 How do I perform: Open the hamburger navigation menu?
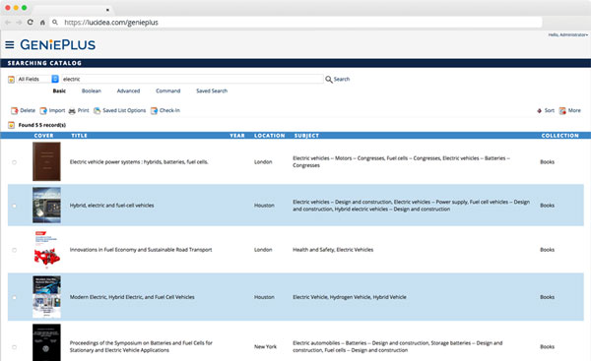(x=10, y=45)
